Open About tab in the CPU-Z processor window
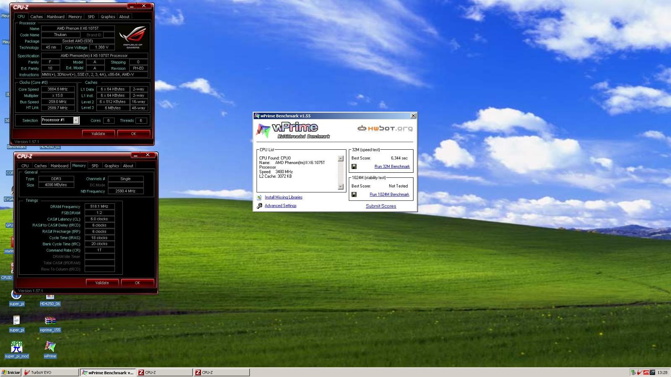This screenshot has height=377, width=671. click(x=124, y=17)
